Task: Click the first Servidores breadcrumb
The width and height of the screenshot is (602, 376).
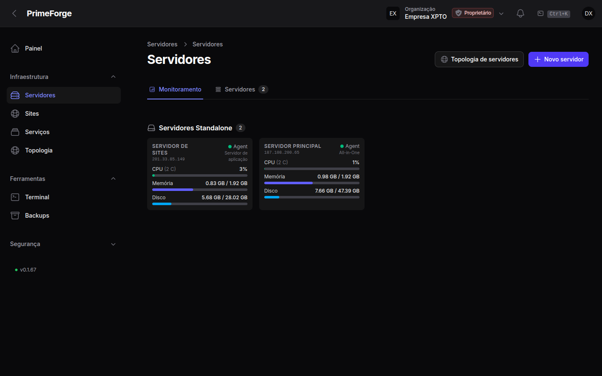Action: [162, 44]
